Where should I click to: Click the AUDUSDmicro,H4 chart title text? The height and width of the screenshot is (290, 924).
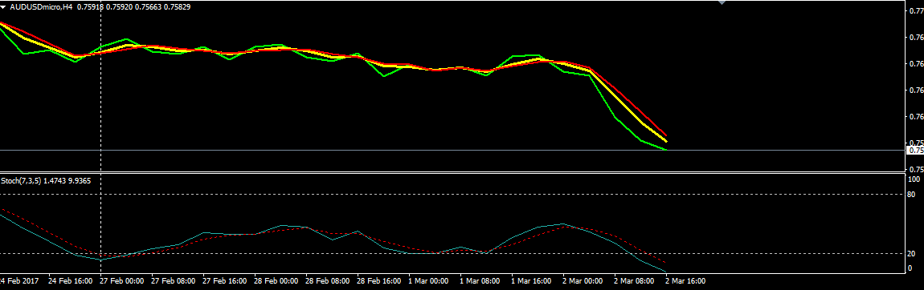[41, 8]
